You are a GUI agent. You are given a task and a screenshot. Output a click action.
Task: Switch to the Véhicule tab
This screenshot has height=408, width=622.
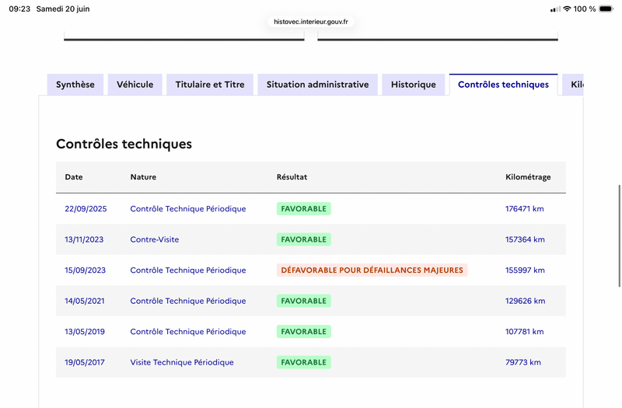coord(135,85)
